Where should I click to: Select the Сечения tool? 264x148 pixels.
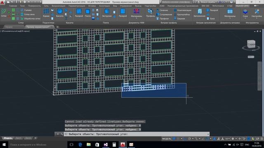point(162,10)
